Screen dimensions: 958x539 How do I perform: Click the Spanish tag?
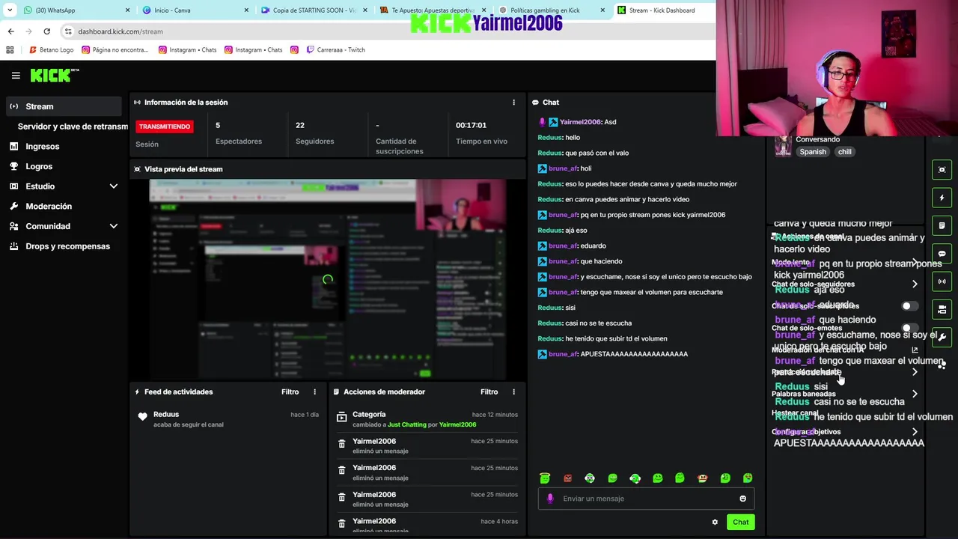coord(812,152)
